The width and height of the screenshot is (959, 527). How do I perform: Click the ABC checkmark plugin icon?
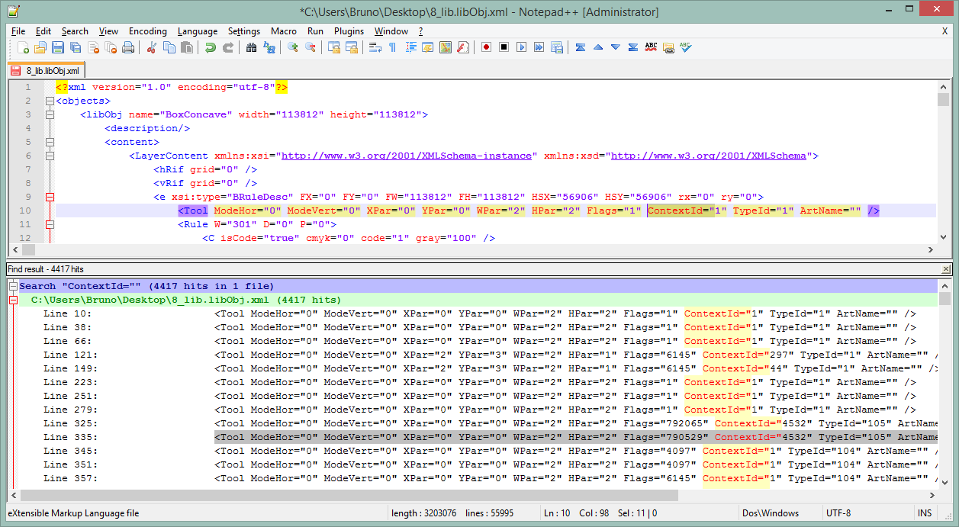pyautogui.click(x=686, y=47)
